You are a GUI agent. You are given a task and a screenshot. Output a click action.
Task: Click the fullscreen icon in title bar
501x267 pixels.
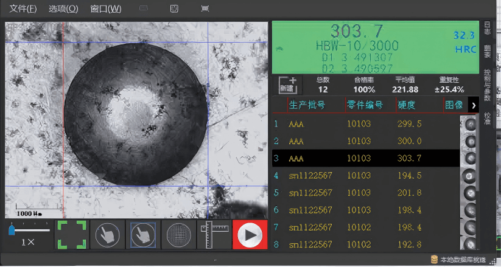point(205,9)
